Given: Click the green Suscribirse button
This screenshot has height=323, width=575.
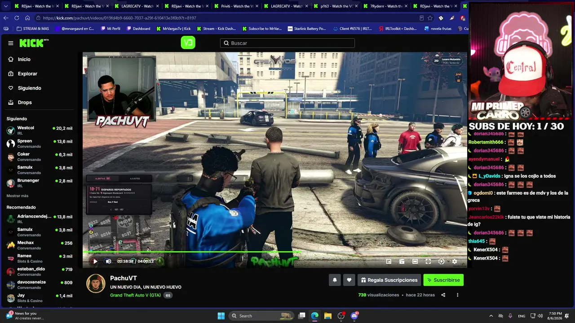Looking at the screenshot, I should (x=443, y=280).
